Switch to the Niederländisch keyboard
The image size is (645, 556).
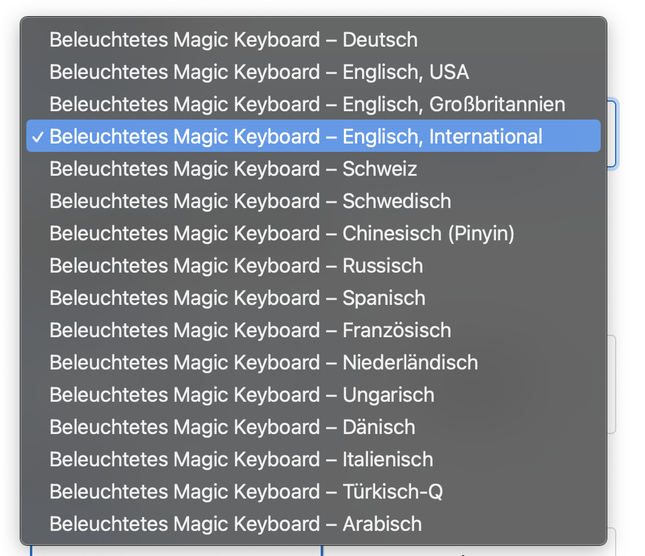point(264,363)
